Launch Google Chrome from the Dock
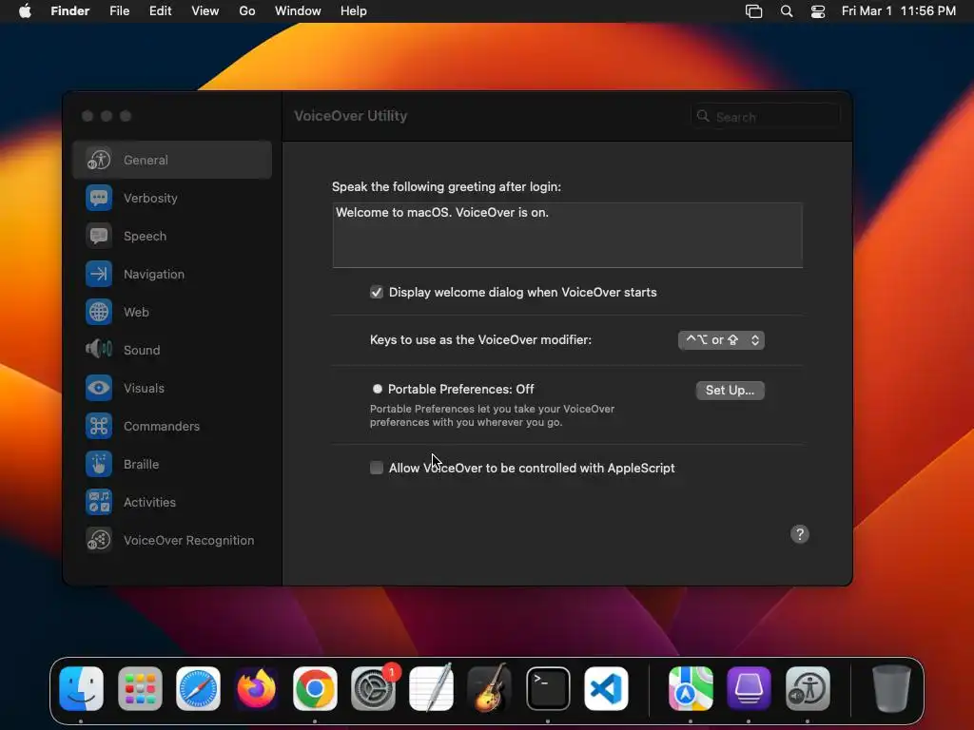974x730 pixels. click(315, 688)
